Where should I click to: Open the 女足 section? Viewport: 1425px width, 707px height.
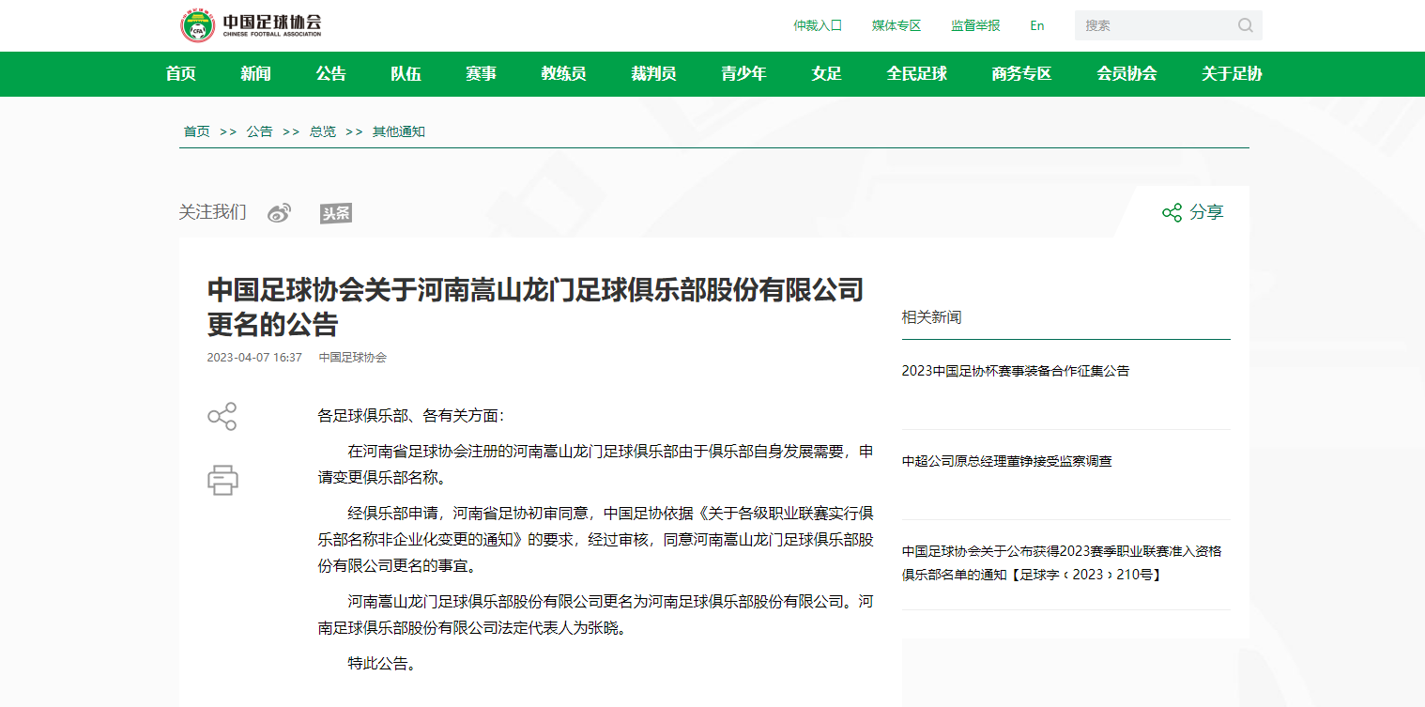pos(825,74)
